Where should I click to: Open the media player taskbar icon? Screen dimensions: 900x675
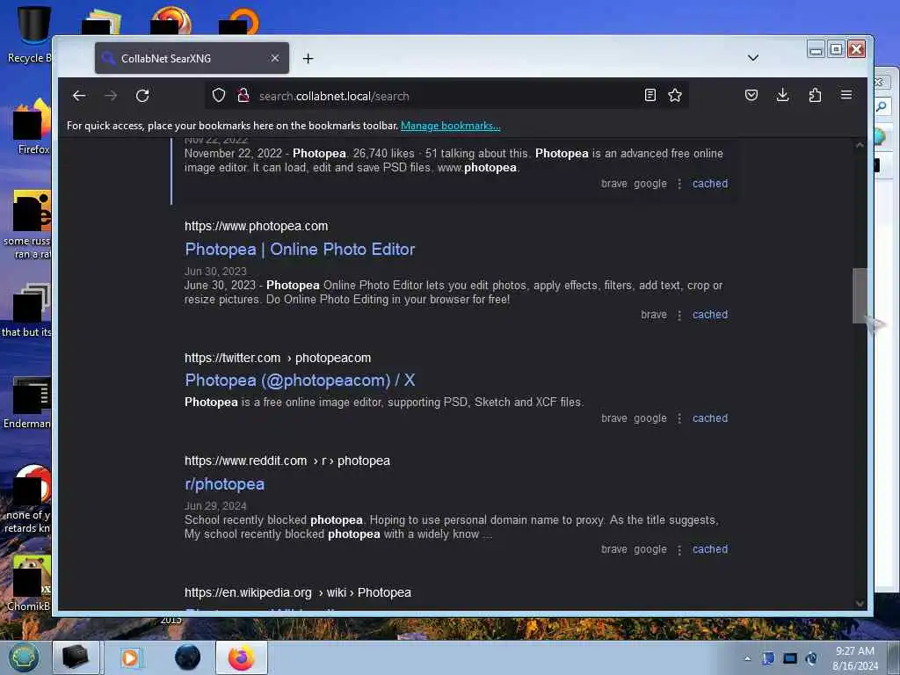(x=131, y=657)
